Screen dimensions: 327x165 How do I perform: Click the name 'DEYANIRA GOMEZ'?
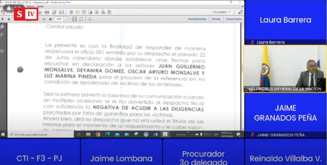100,71
